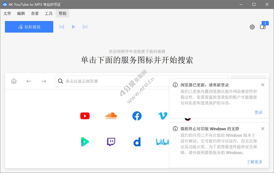Click the search magnifier icon
The height and width of the screenshot is (173, 274).
tap(60, 81)
